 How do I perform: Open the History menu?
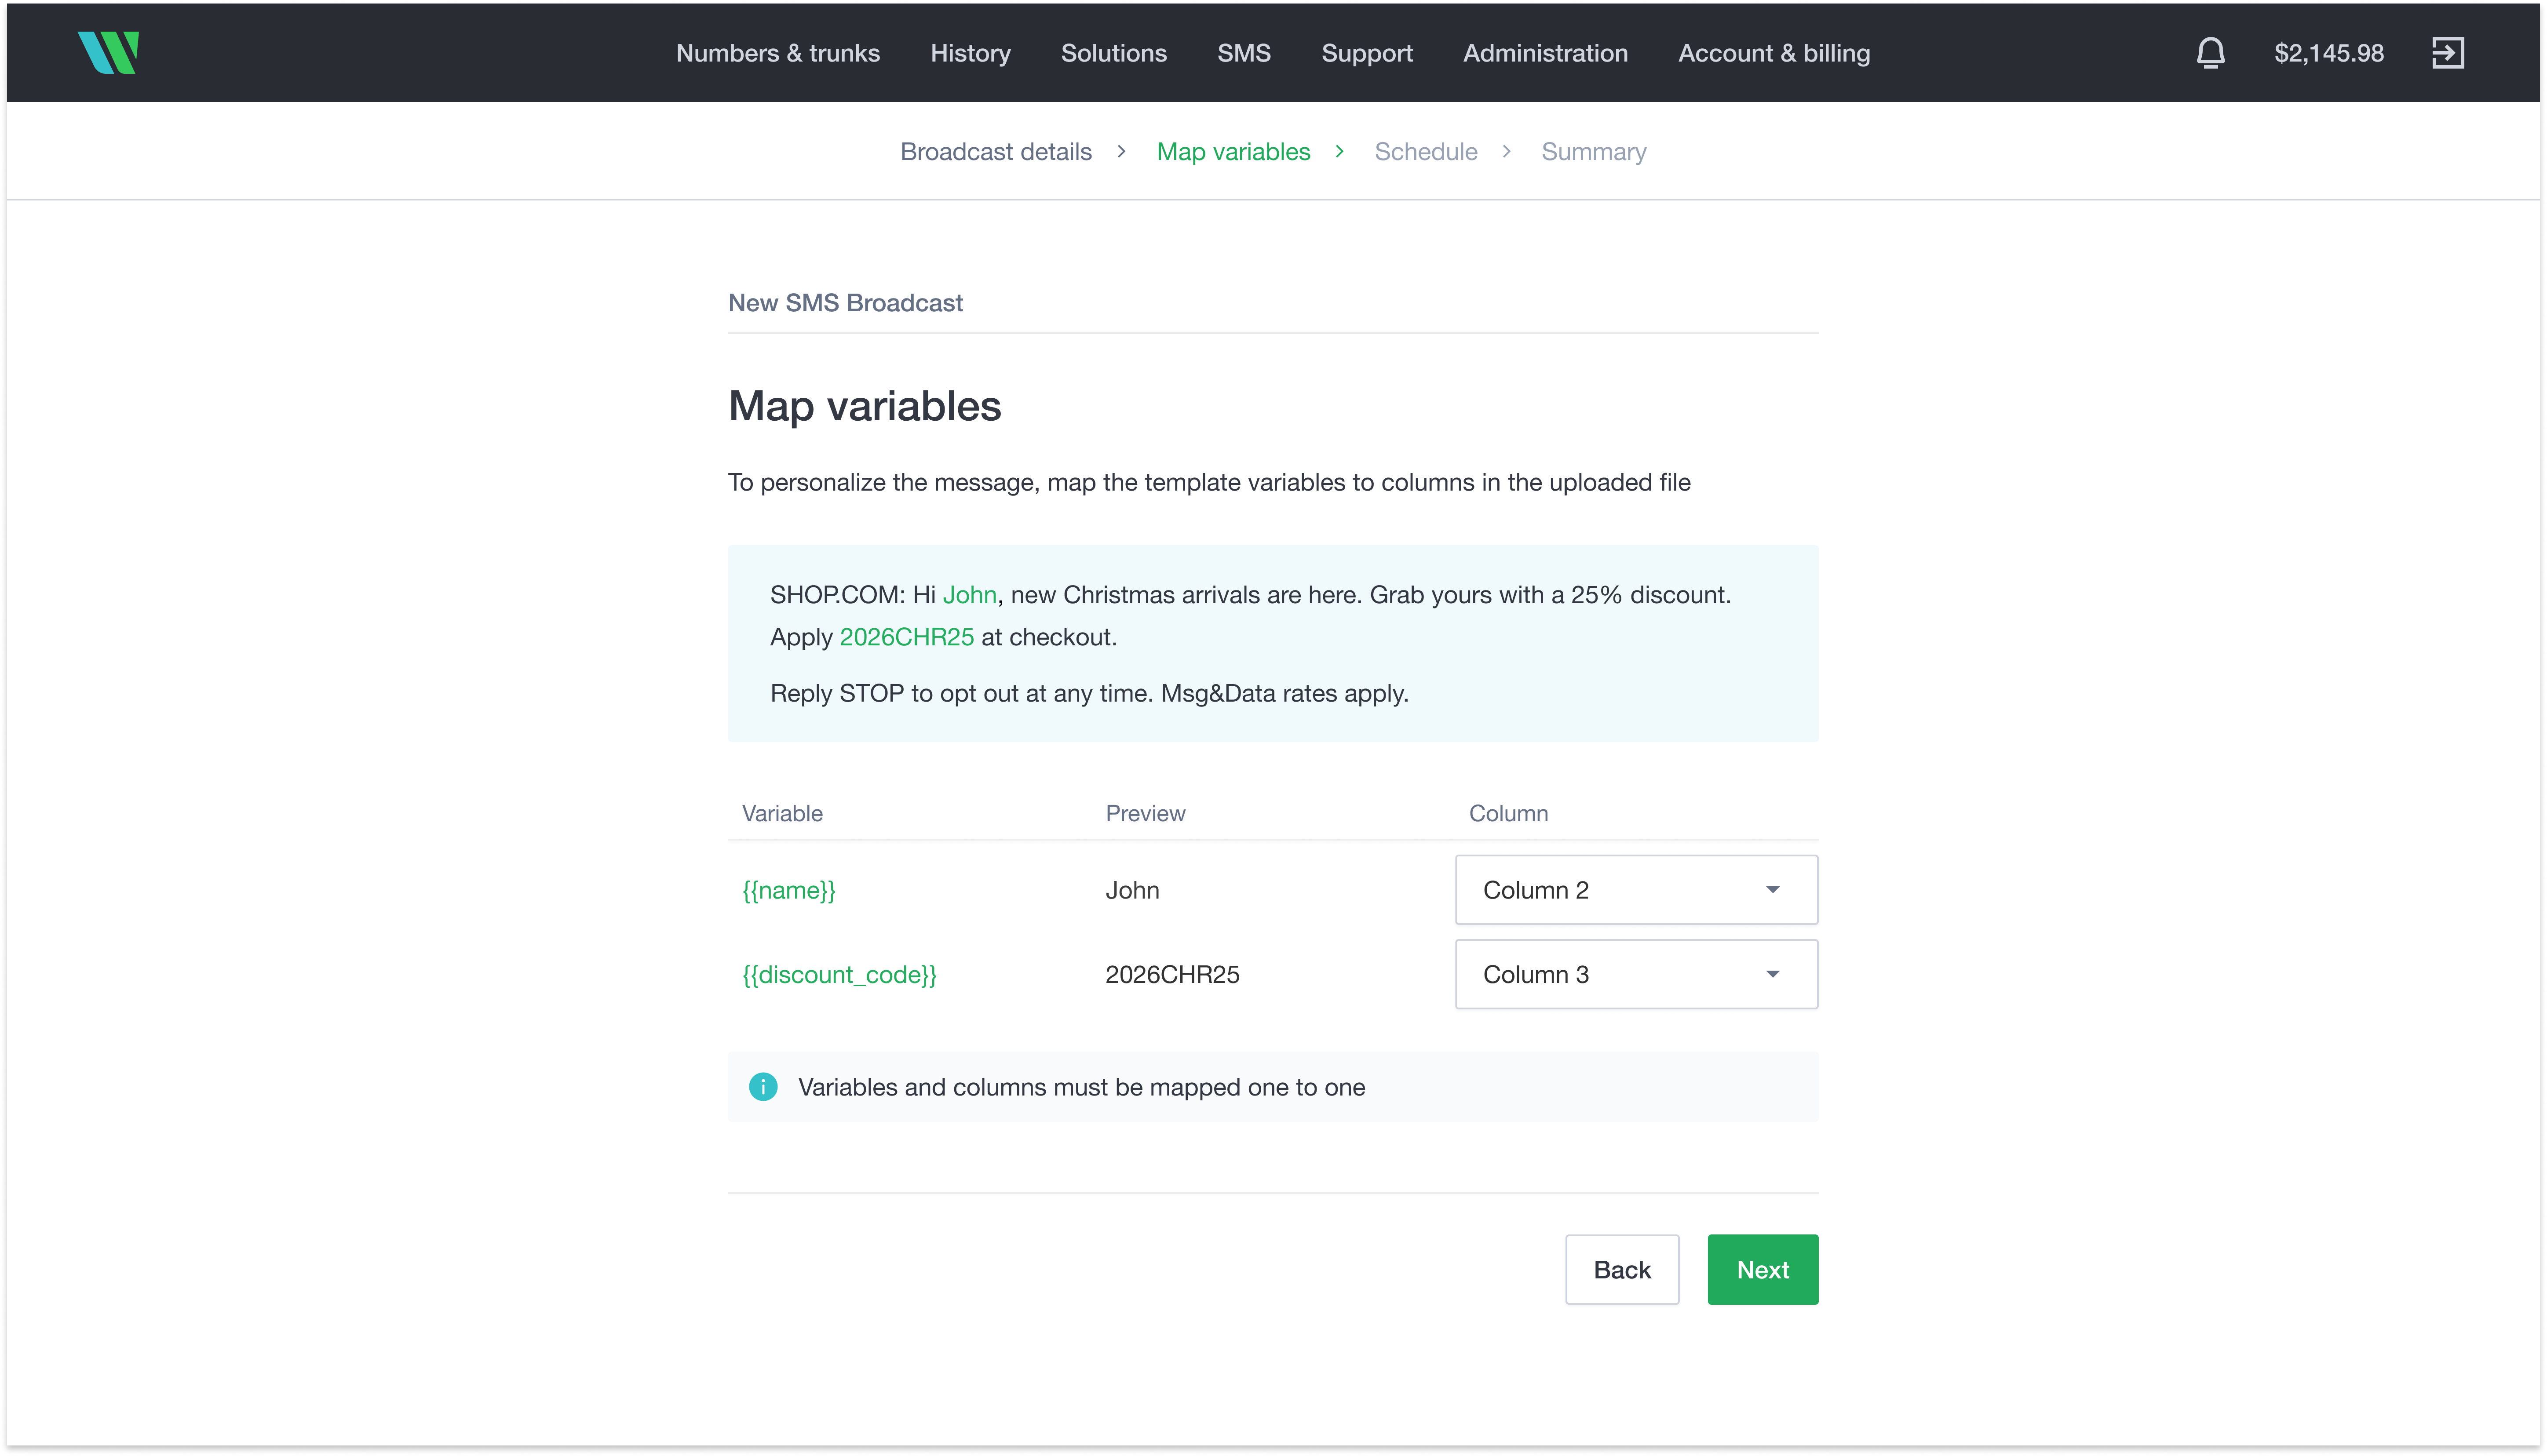(x=970, y=53)
